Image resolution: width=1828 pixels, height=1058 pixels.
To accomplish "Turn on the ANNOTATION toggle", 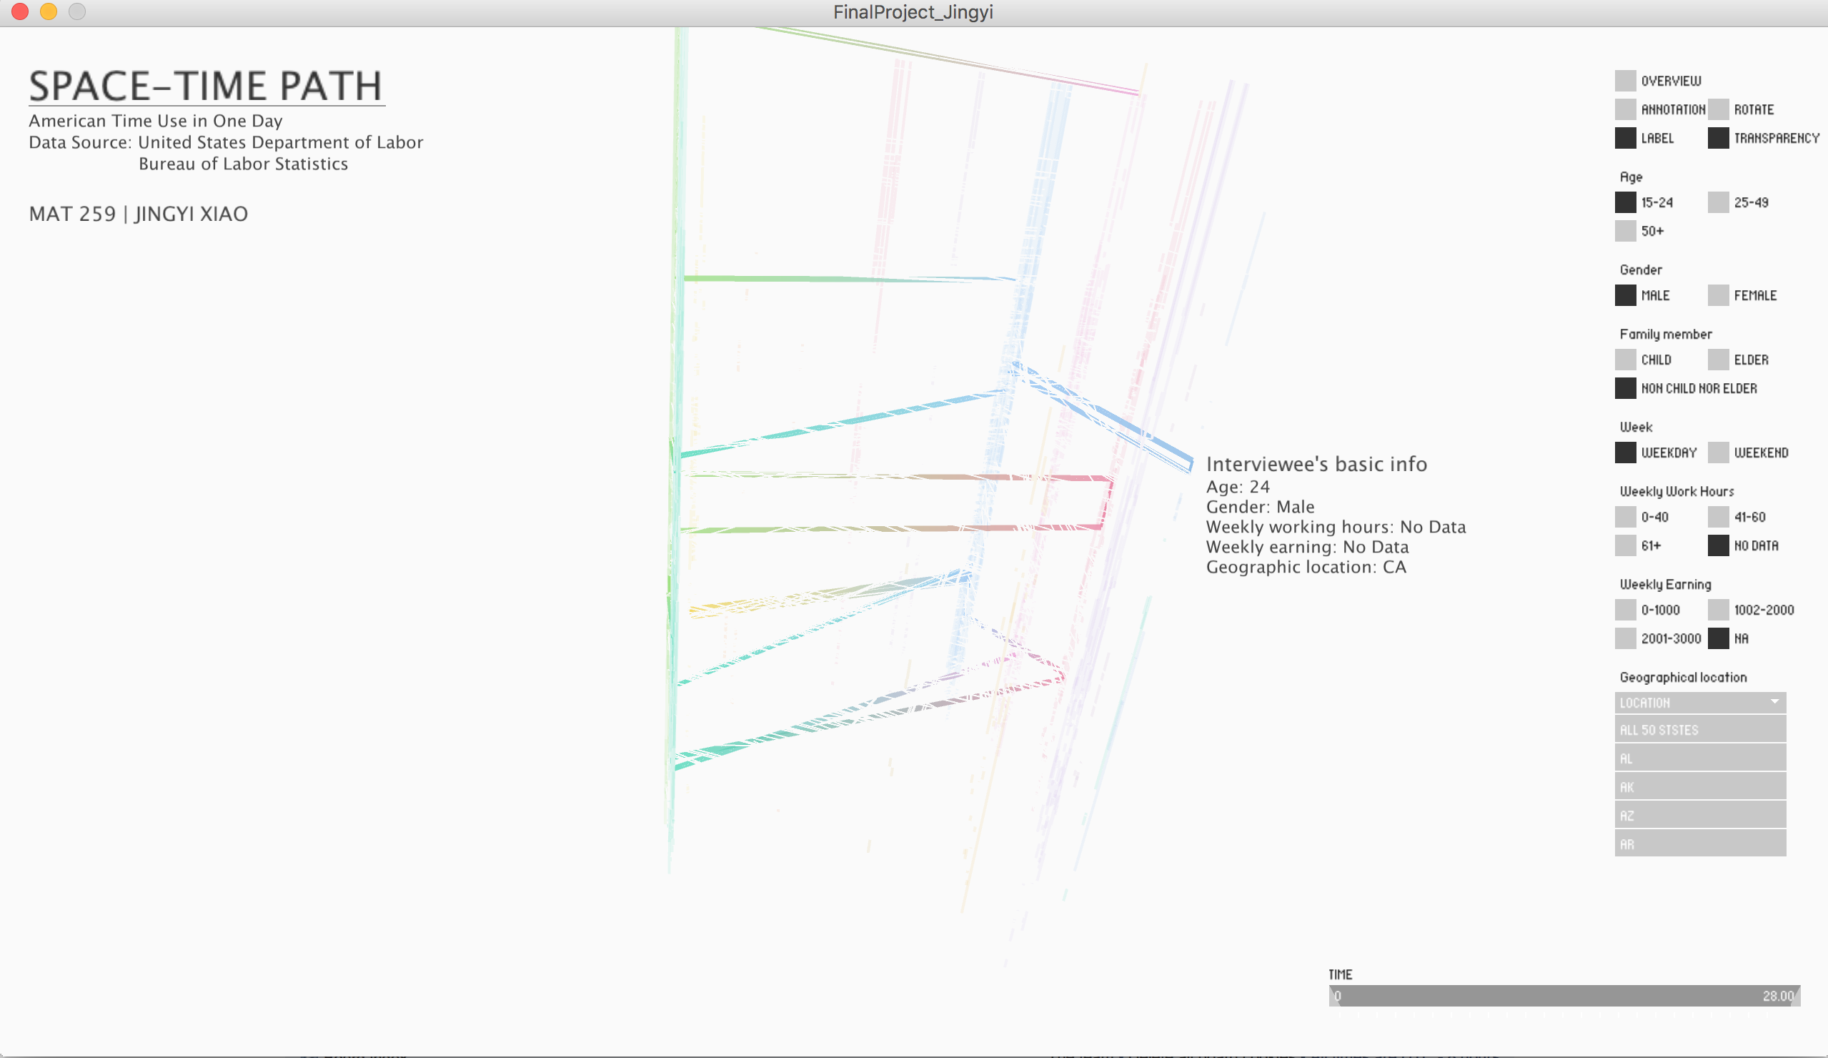I will (x=1625, y=109).
